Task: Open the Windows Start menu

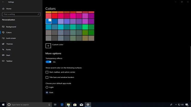Action: point(3,105)
